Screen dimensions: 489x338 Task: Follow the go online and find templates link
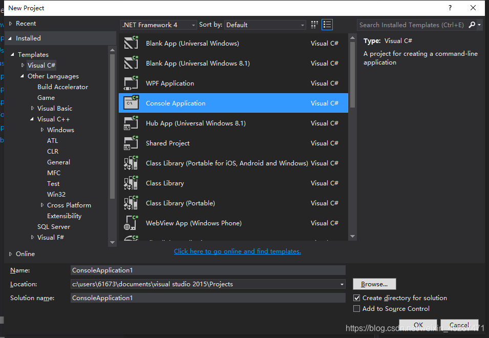[237, 251]
